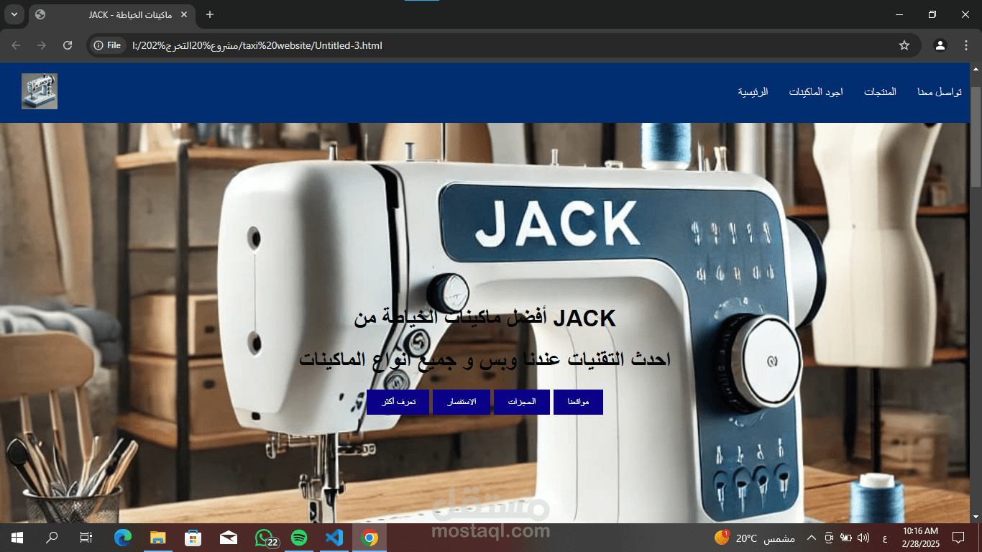Click the page scrollbar up arrow
The image size is (982, 552).
[x=976, y=69]
